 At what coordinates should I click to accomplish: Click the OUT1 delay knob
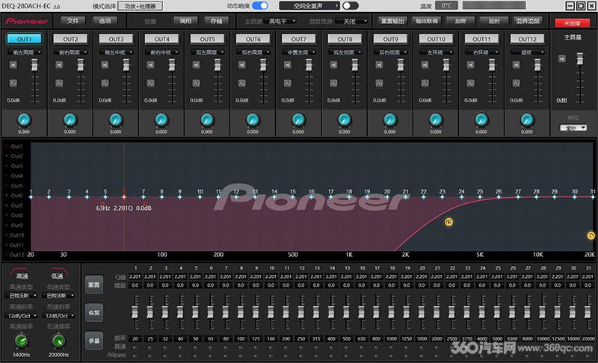click(x=24, y=120)
